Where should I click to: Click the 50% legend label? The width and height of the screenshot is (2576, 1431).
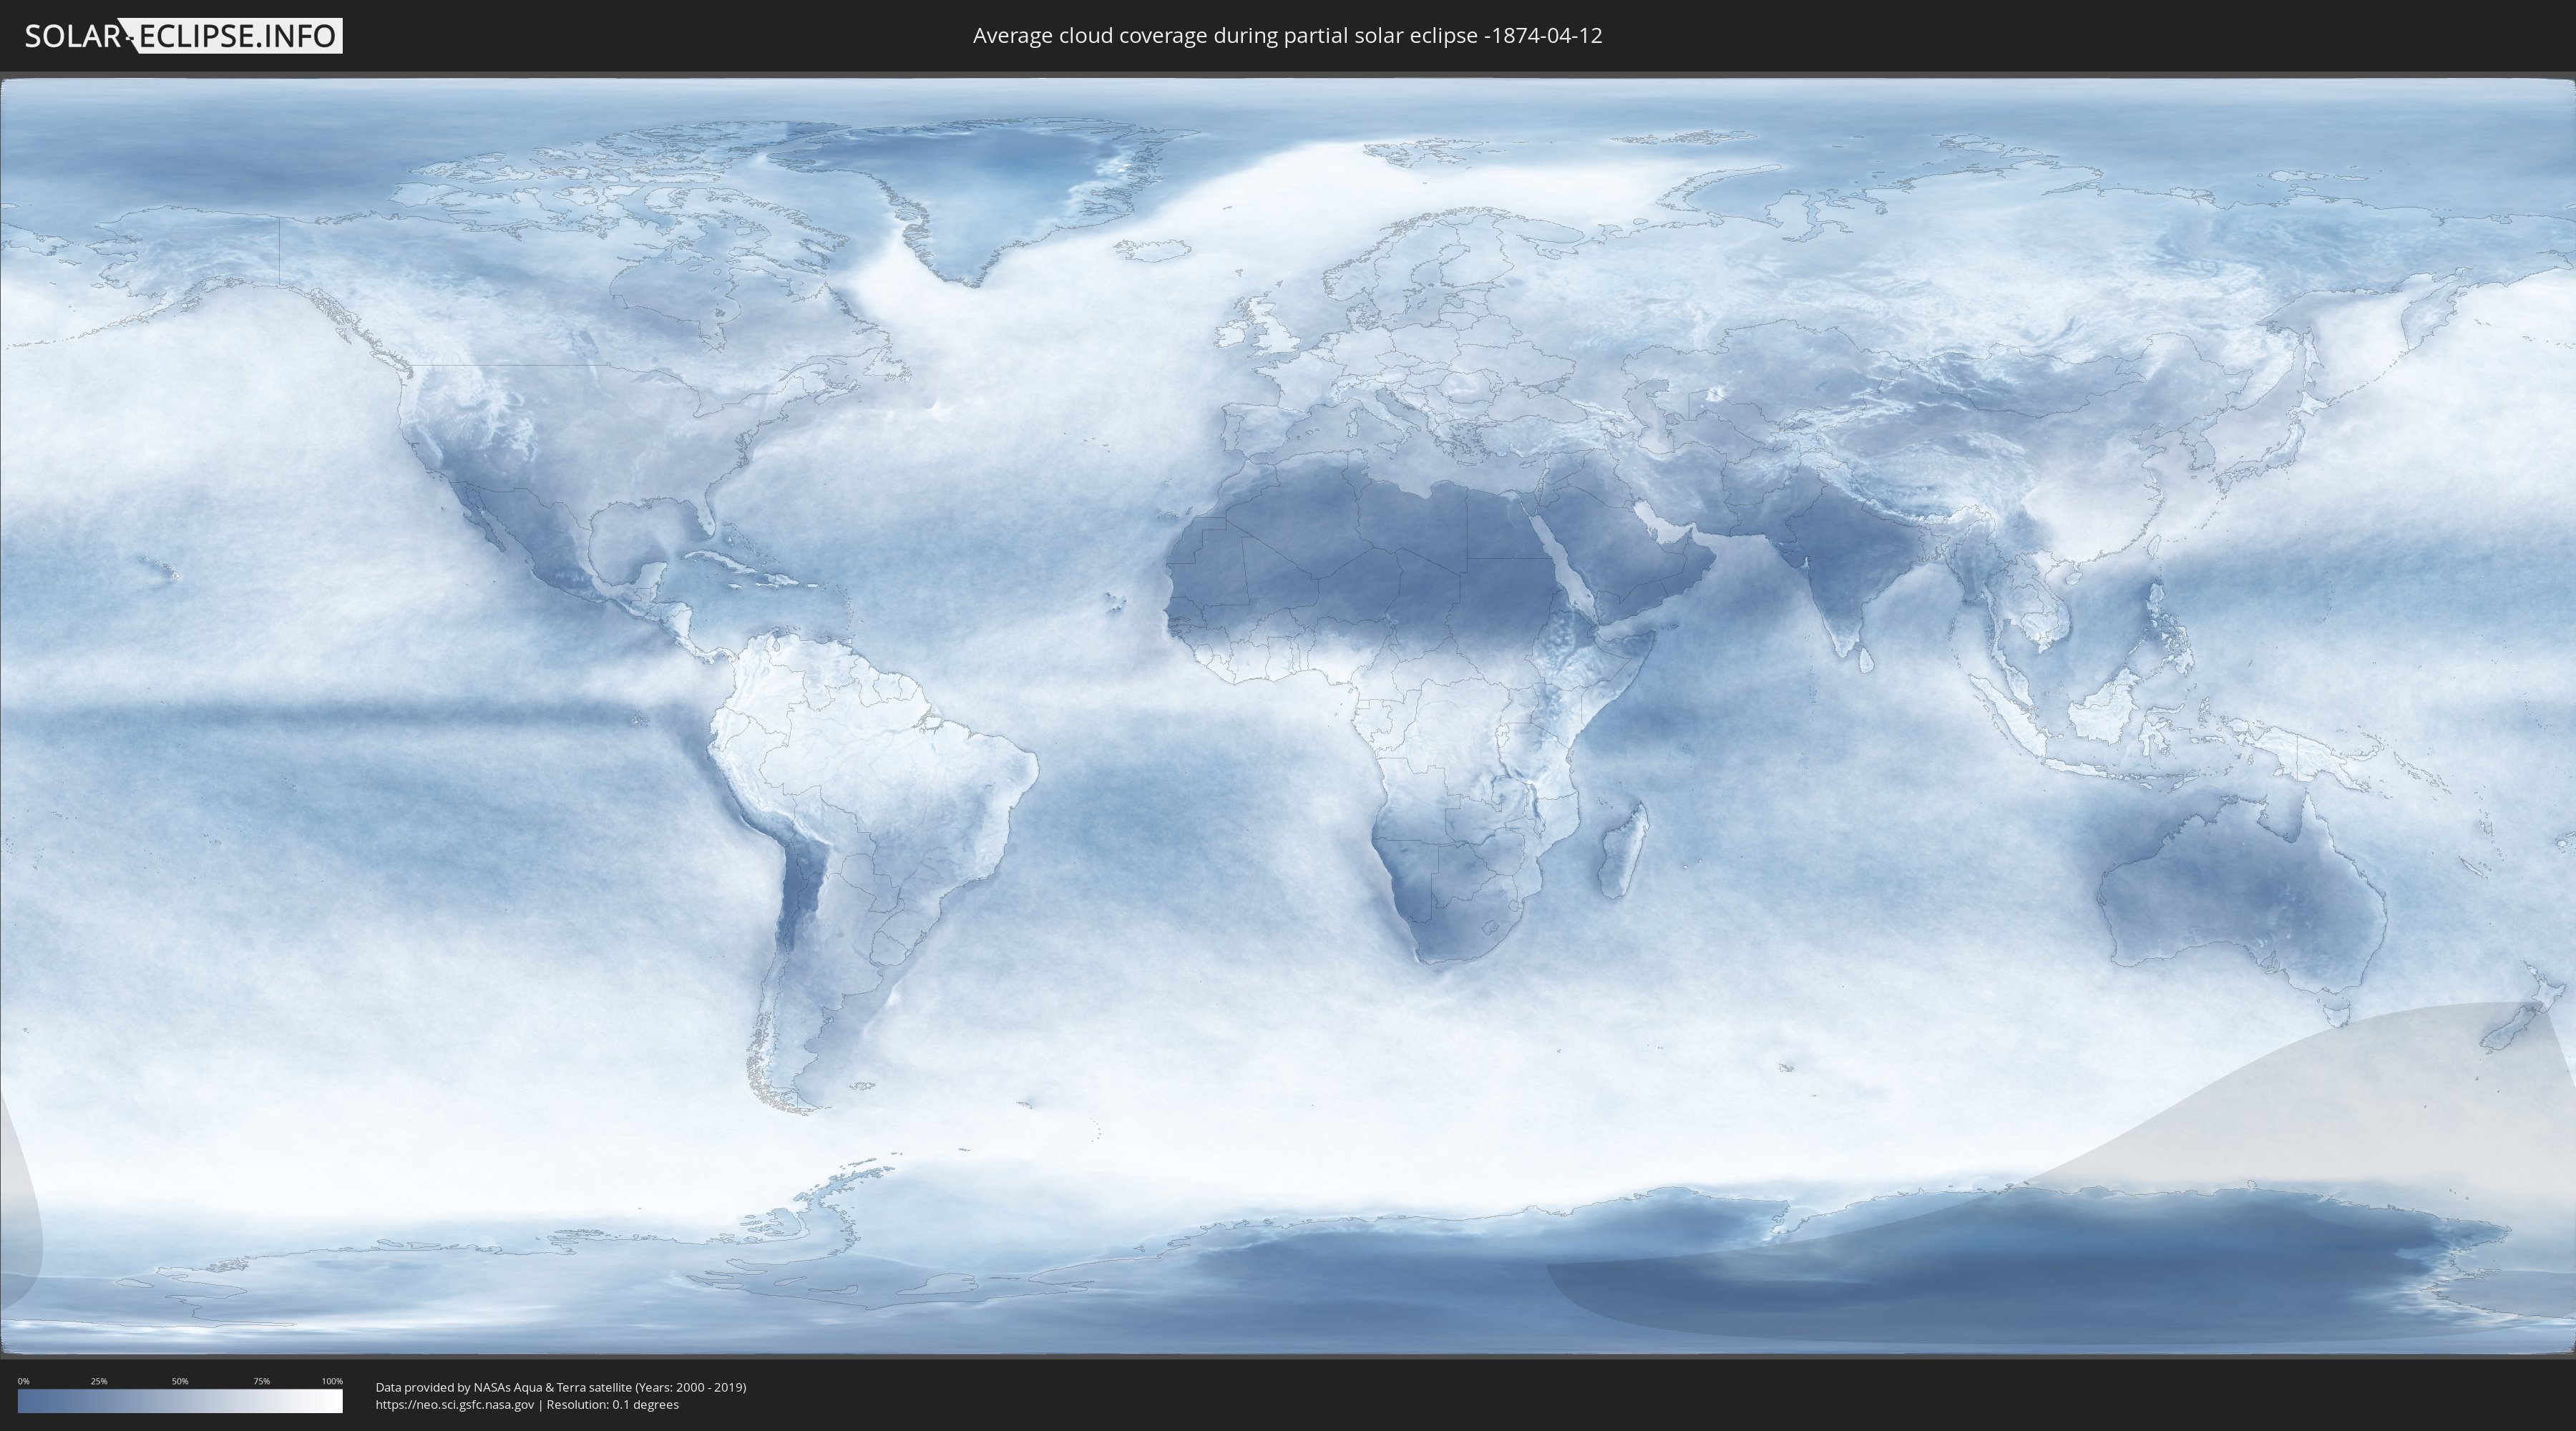(180, 1381)
